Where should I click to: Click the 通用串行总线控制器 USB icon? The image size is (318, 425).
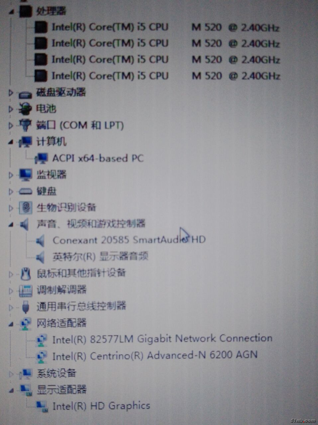click(26, 306)
